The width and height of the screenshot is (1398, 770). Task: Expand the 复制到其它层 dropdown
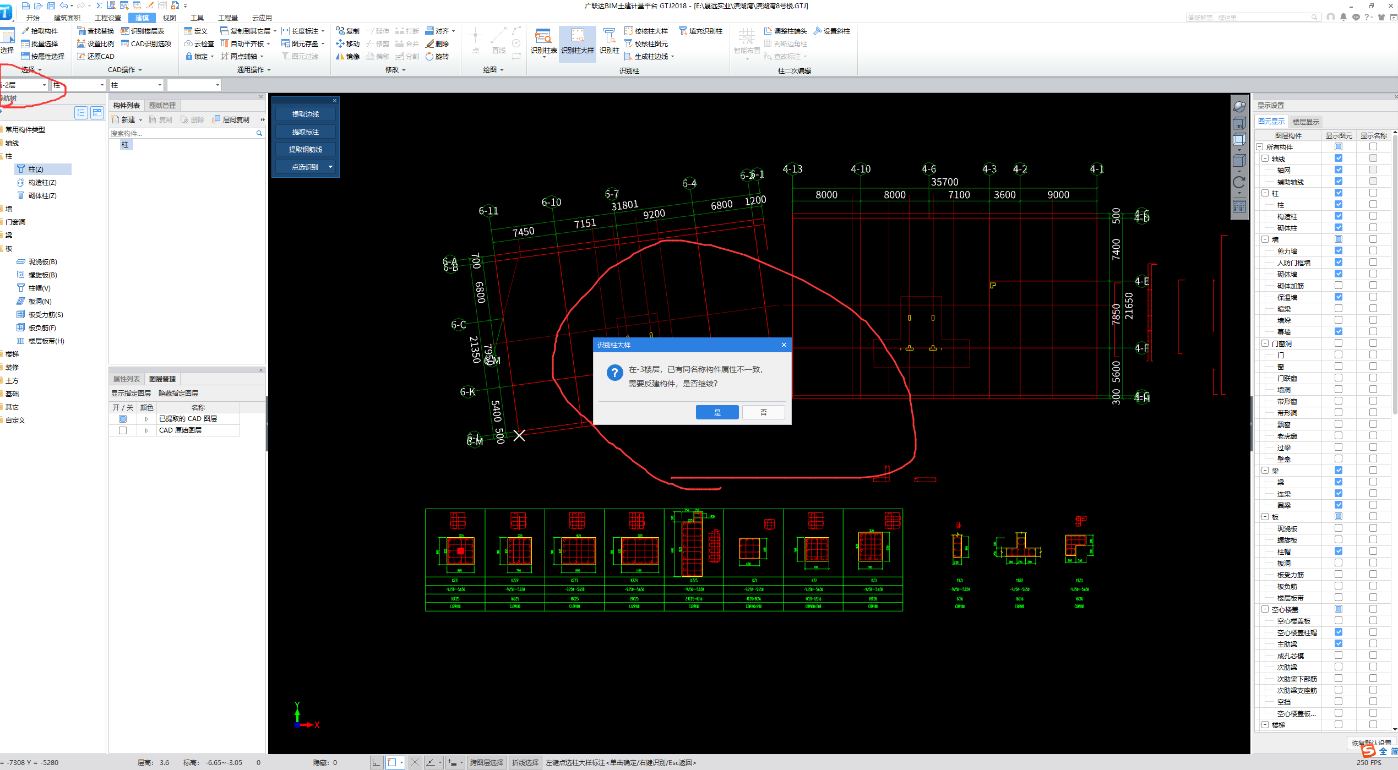(275, 31)
